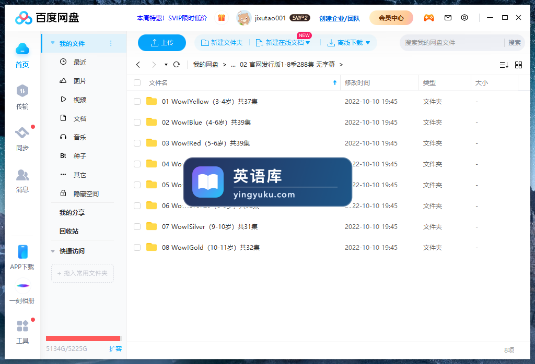Open the 工具 tools icon
The height and width of the screenshot is (364, 535).
[22, 326]
